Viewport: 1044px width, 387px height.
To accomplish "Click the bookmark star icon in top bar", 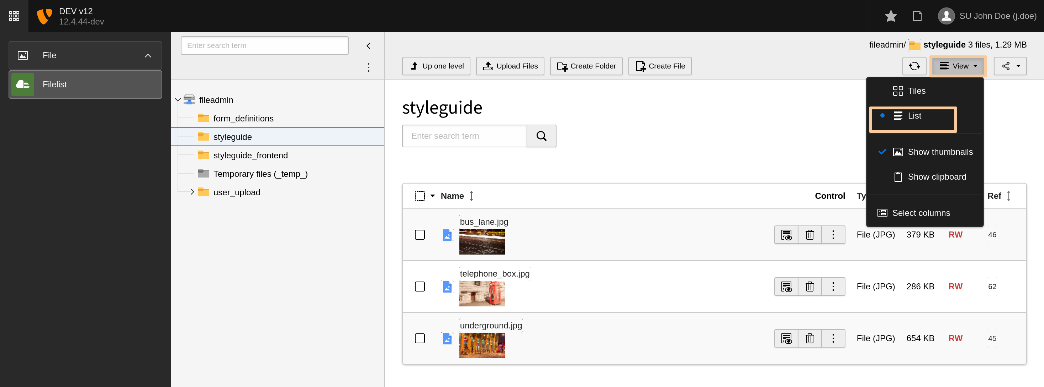I will click(891, 16).
